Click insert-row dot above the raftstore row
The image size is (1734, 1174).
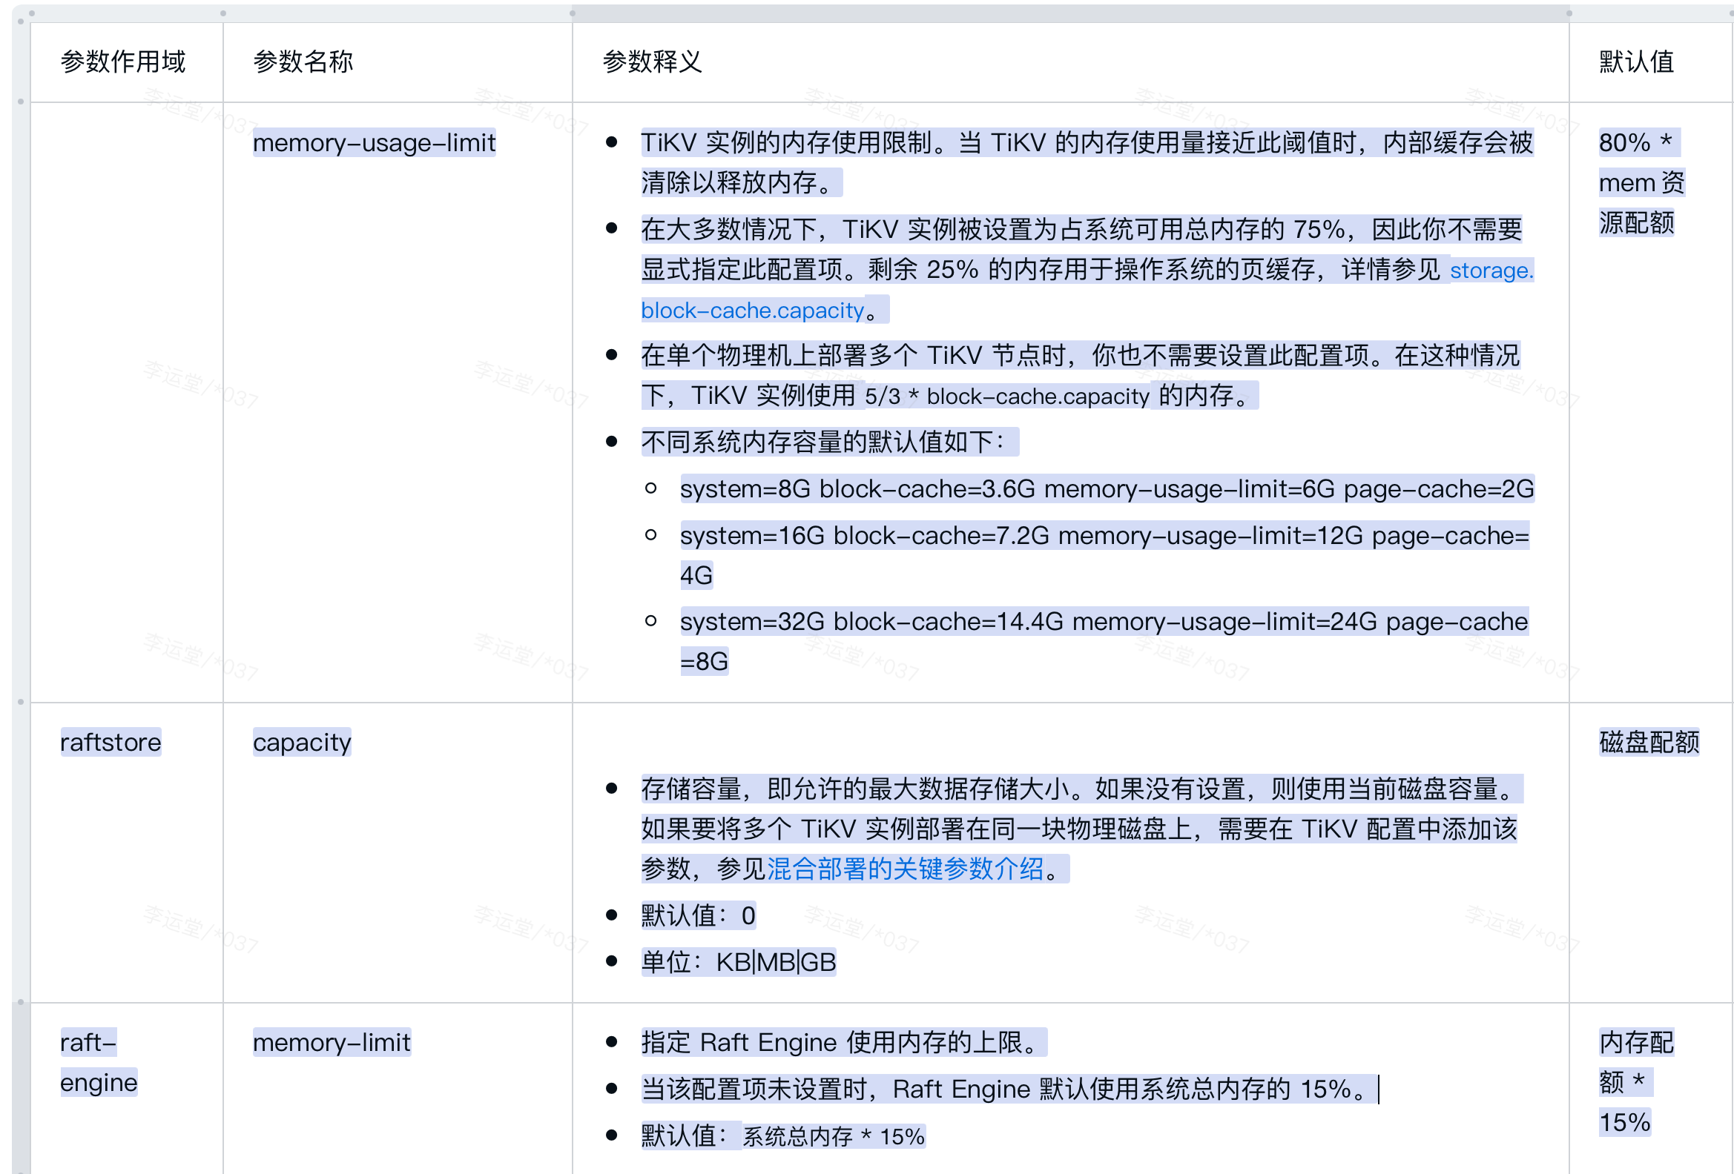(21, 701)
